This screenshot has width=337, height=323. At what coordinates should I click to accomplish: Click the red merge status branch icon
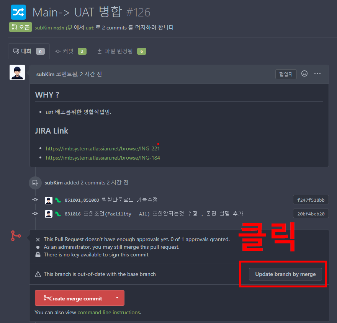(16, 236)
